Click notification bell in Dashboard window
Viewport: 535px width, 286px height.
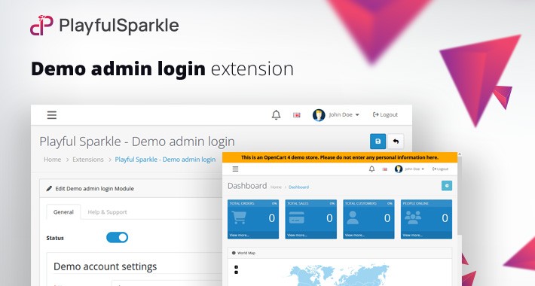pyautogui.click(x=371, y=169)
